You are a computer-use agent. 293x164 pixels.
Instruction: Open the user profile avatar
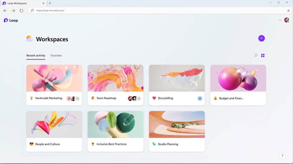287,20
